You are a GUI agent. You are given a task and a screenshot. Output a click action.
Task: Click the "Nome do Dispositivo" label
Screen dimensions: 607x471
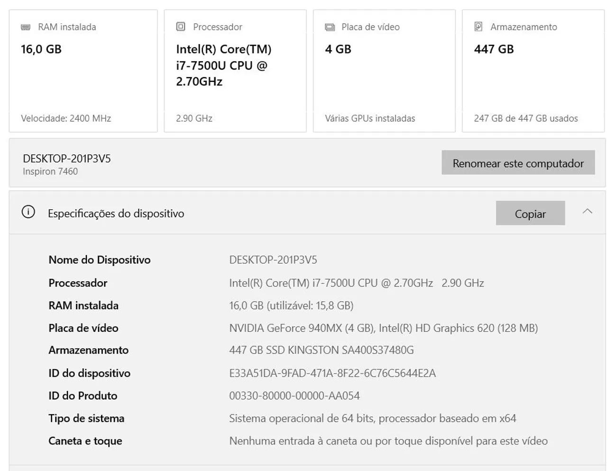100,260
